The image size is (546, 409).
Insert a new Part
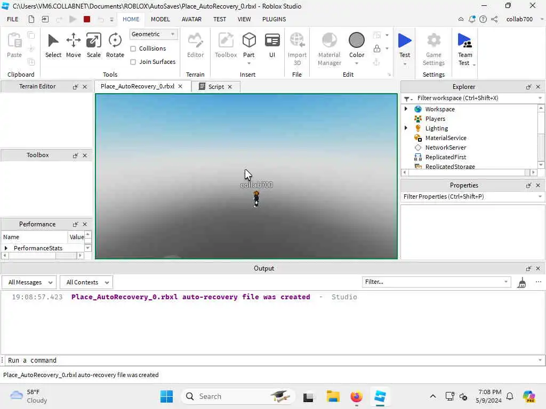249,45
